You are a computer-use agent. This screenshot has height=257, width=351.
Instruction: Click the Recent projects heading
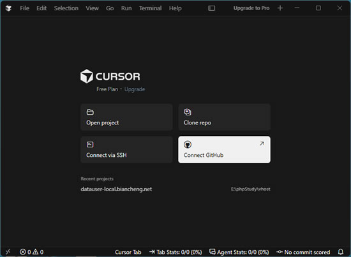[97, 179]
